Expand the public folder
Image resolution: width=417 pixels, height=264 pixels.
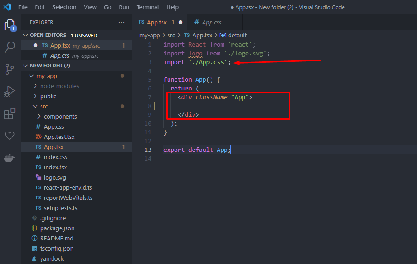(48, 96)
